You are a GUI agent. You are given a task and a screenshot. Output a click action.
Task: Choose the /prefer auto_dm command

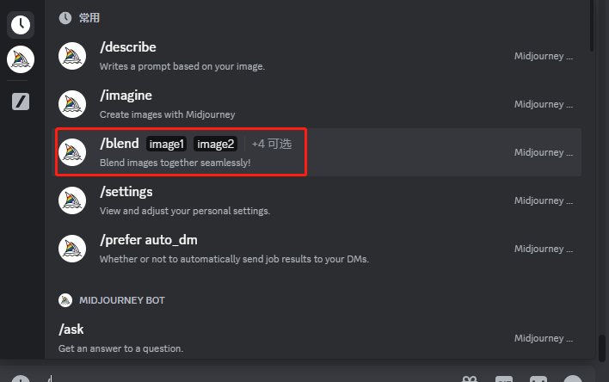pos(317,249)
